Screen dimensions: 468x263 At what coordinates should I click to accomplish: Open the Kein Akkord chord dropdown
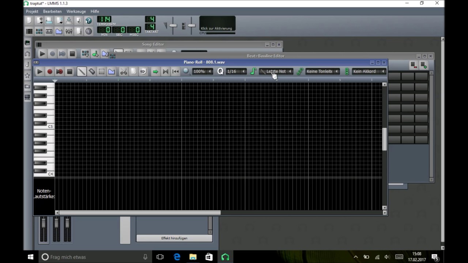point(369,71)
